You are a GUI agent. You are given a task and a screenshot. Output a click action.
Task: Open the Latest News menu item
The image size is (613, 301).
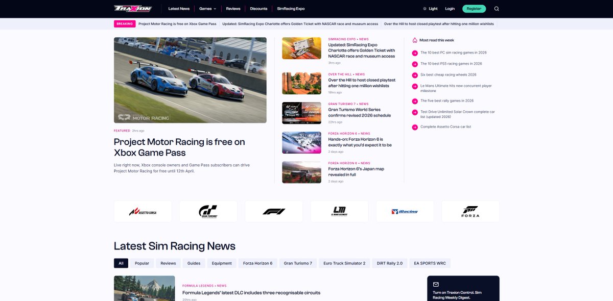click(179, 8)
